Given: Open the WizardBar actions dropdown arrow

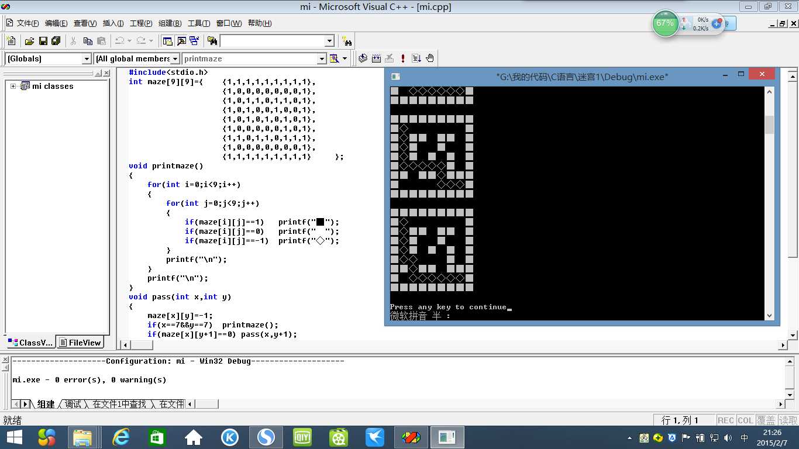Looking at the screenshot, I should coord(345,58).
